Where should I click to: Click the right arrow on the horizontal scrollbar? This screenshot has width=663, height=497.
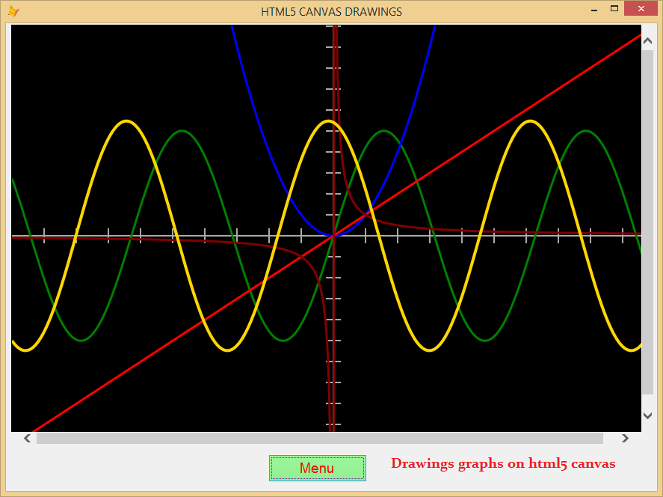click(626, 438)
